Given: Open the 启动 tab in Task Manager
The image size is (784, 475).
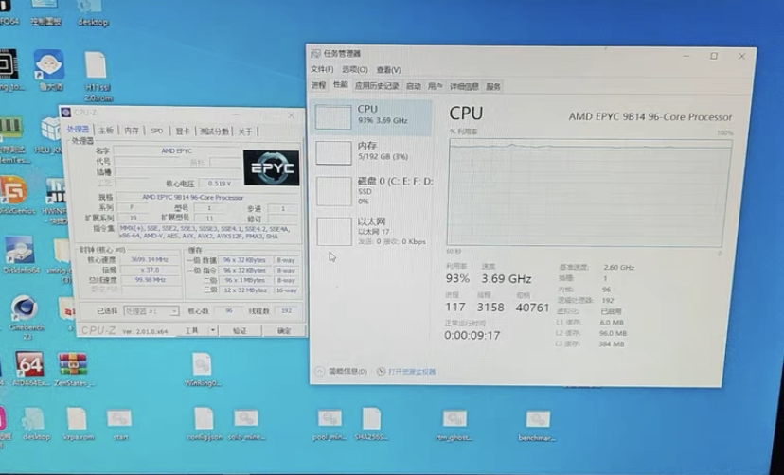Looking at the screenshot, I should (414, 86).
